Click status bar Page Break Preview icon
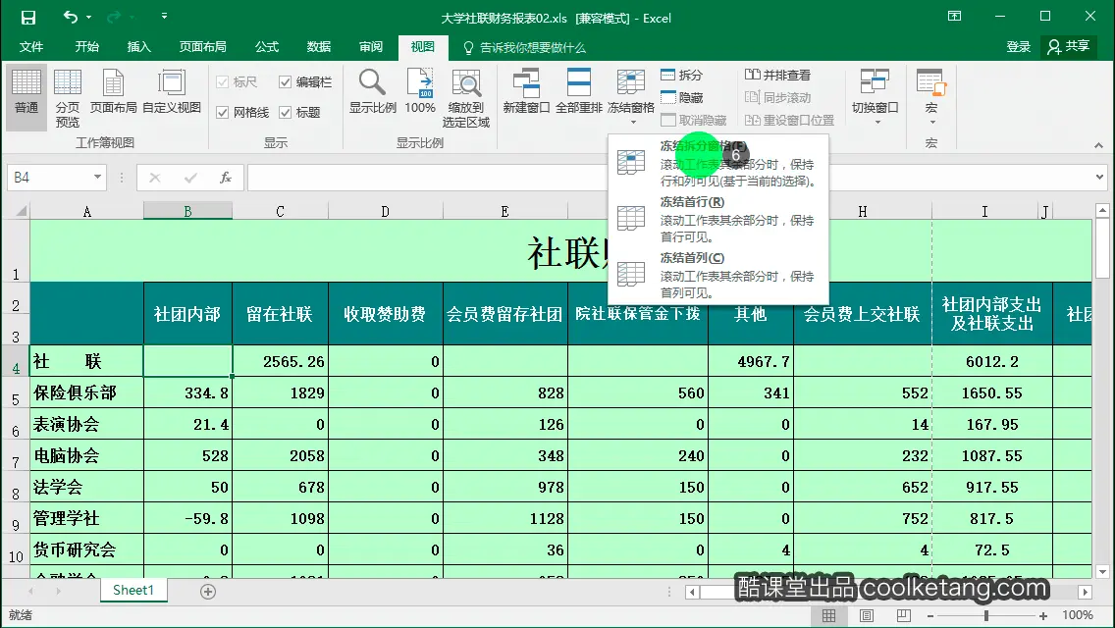The width and height of the screenshot is (1115, 628). coord(903,616)
